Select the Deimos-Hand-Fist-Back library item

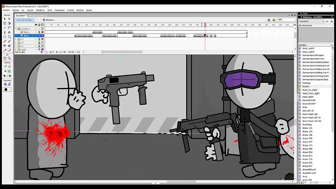pyautogui.click(x=313, y=55)
